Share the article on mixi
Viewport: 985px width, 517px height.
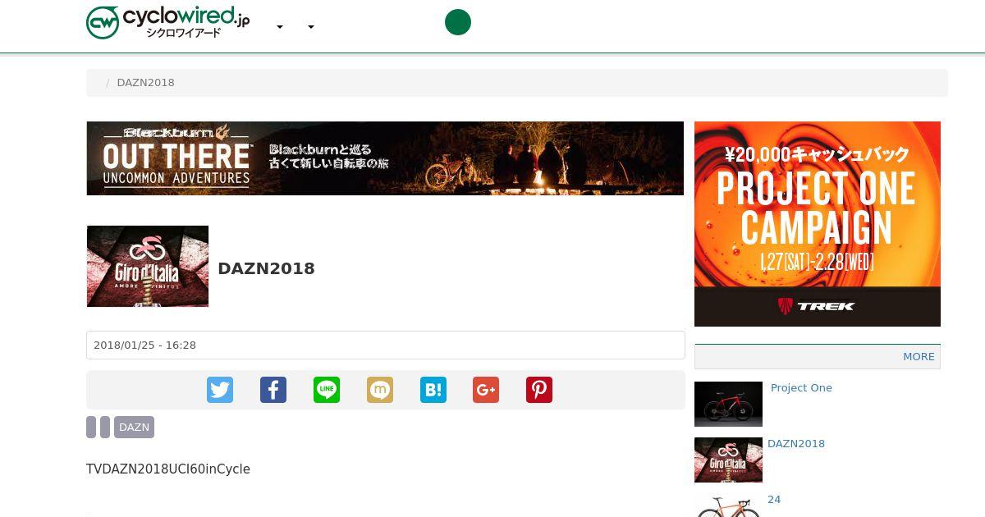[380, 390]
